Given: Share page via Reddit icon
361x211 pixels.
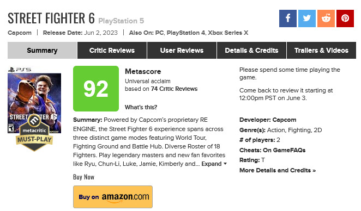Looking at the screenshot, I should pyautogui.click(x=326, y=18).
